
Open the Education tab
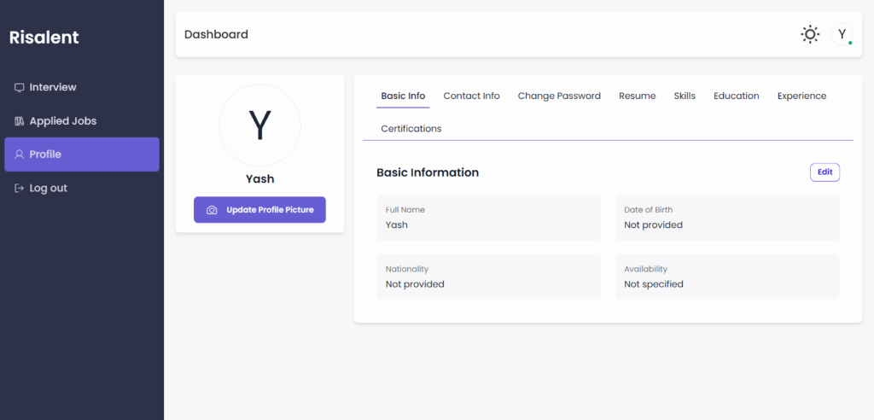point(736,96)
